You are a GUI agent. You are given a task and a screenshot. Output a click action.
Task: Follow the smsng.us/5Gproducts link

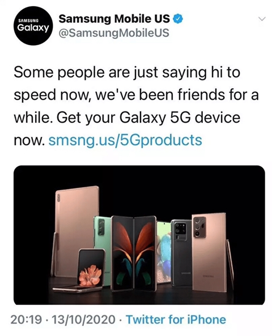coord(126,140)
